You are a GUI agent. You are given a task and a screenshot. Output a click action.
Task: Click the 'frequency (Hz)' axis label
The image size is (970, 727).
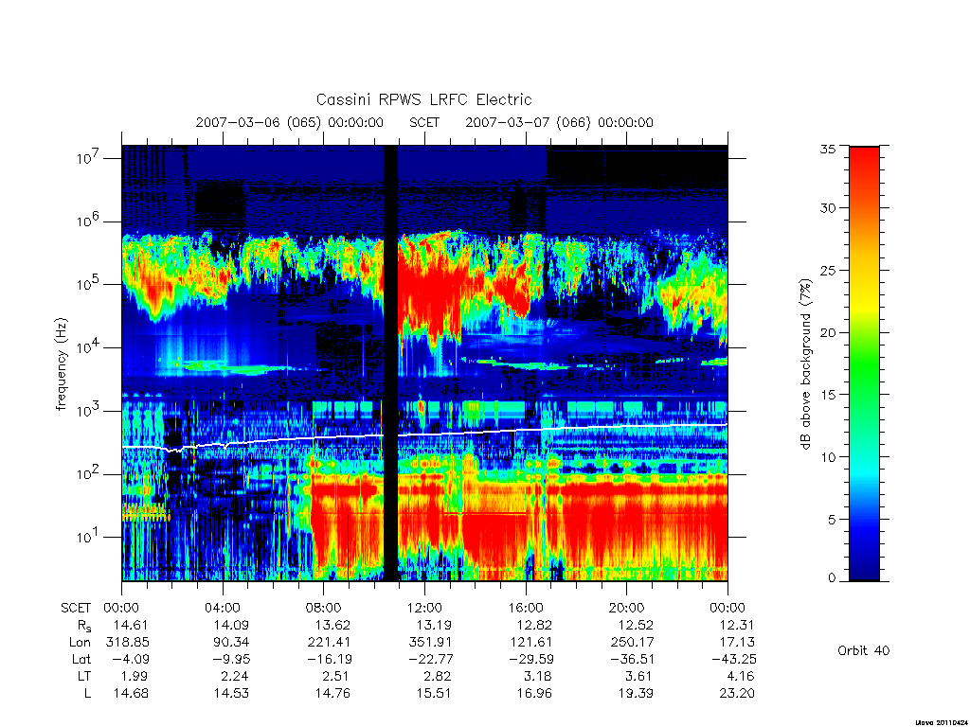click(62, 364)
